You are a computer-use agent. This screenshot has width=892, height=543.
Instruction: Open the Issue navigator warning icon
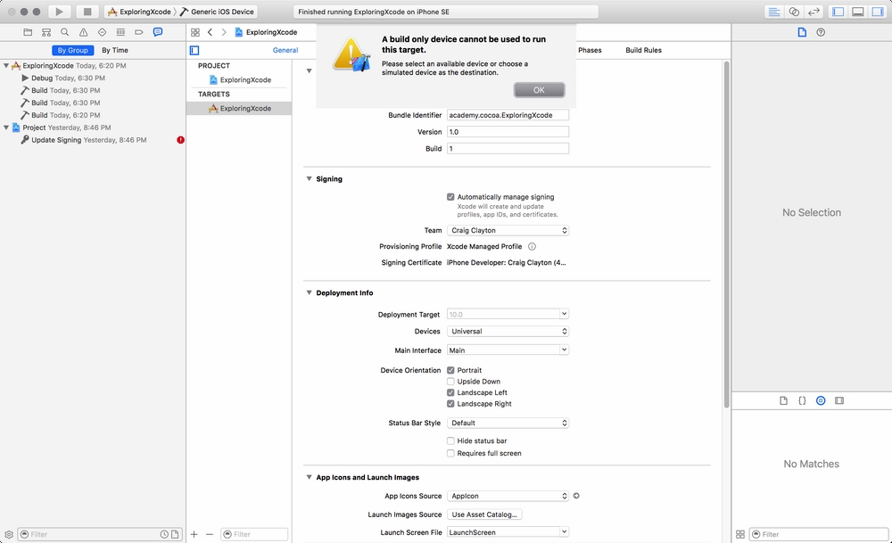84,32
